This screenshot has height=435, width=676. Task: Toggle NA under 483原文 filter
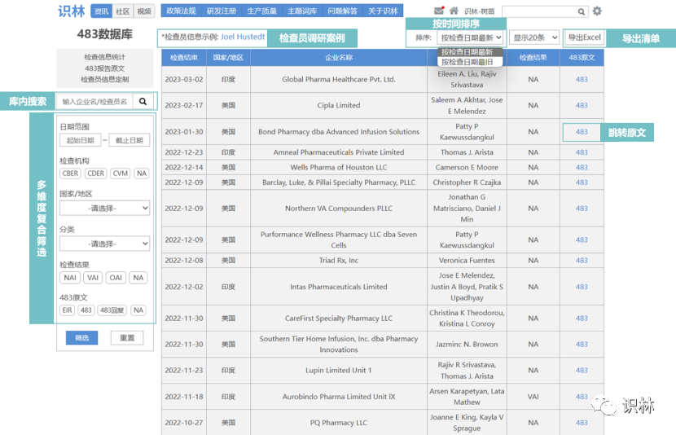[138, 310]
